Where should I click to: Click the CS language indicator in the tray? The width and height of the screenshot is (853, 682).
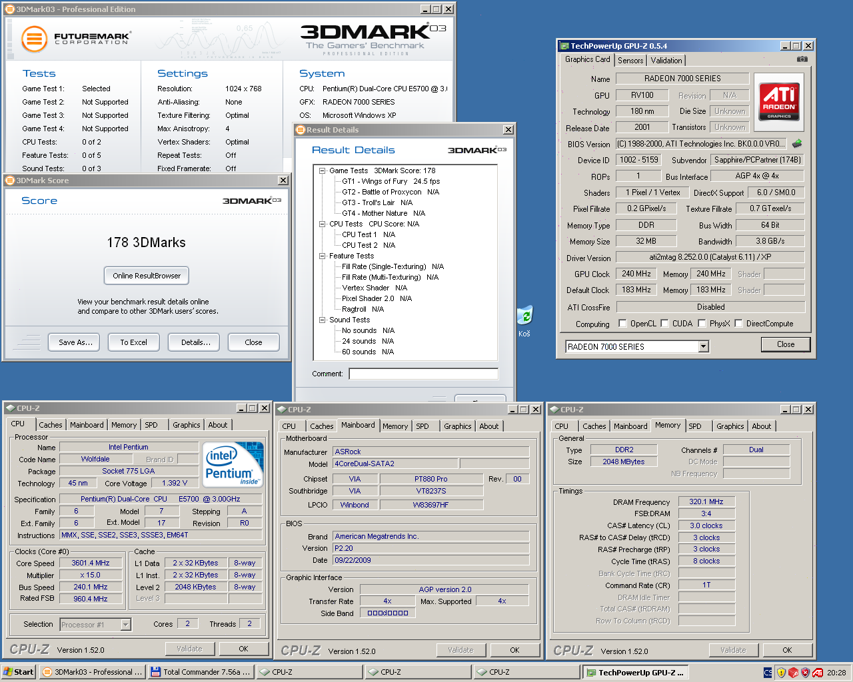(768, 673)
